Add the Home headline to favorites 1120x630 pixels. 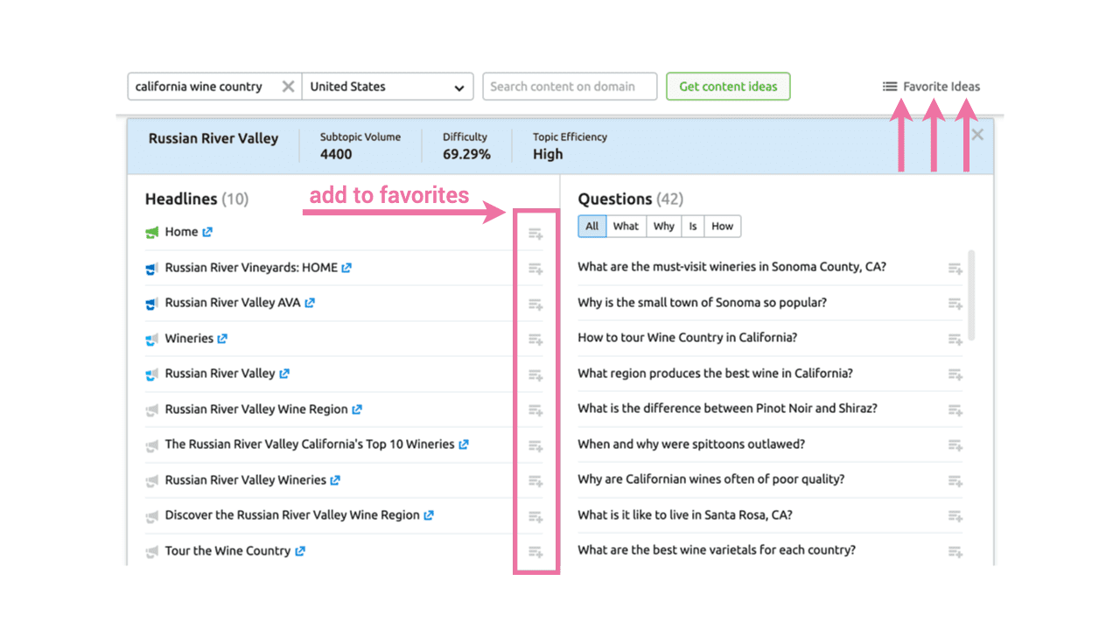[535, 232]
